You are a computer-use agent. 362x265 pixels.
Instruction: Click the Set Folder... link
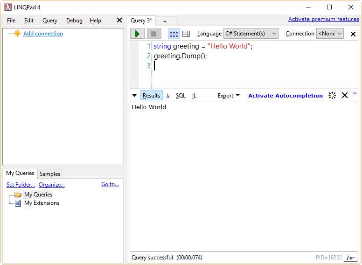pos(21,185)
